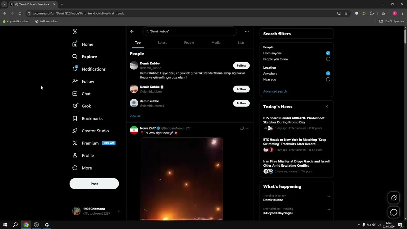This screenshot has height=229, width=407.
Task: Click the Grok icon on News 24/7 post
Action: (x=242, y=128)
